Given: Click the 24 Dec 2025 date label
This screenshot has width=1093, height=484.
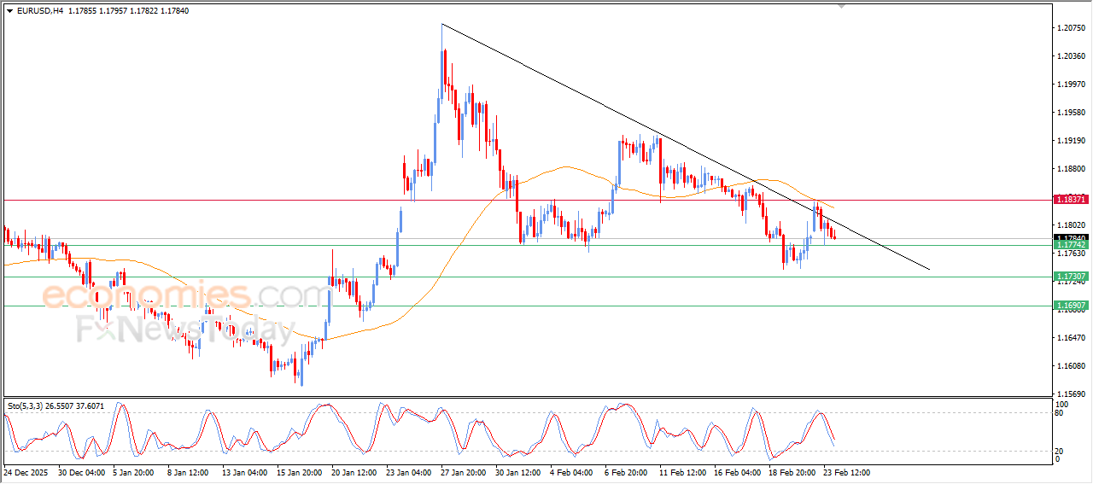Looking at the screenshot, I should point(24,472).
